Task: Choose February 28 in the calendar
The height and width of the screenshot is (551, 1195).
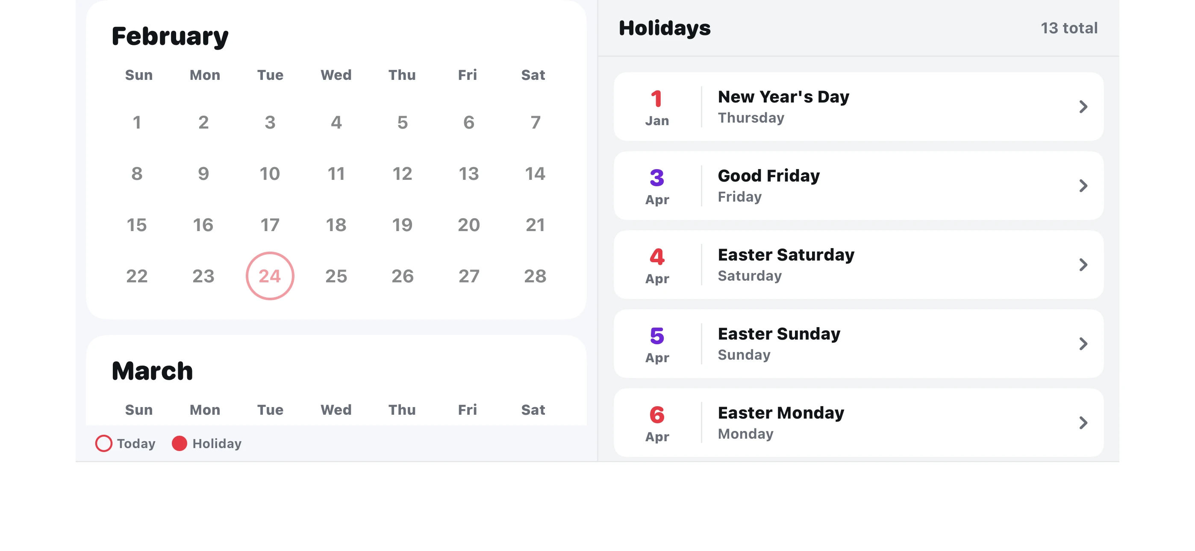Action: pyautogui.click(x=535, y=276)
